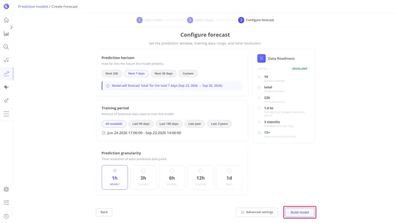The image size is (397, 223).
Task: Select Last 90 days training period
Action: pos(141,124)
